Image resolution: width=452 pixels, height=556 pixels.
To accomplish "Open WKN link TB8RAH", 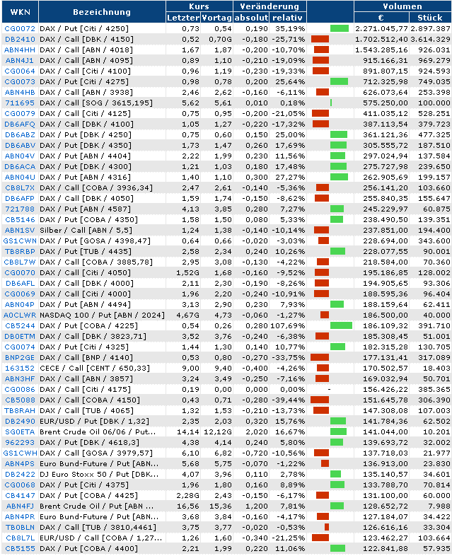I will [x=20, y=411].
